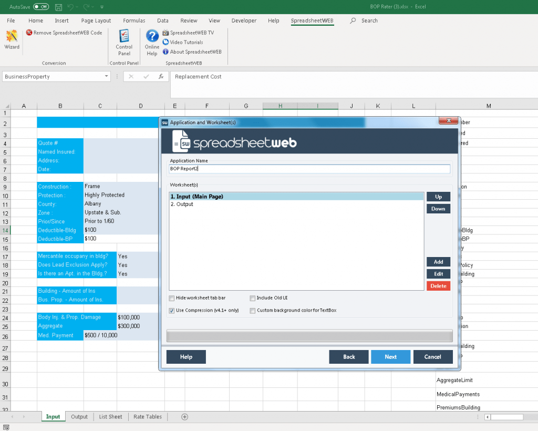The image size is (538, 431).
Task: Open the Redo history dropdown arrow
Action: point(92,7)
